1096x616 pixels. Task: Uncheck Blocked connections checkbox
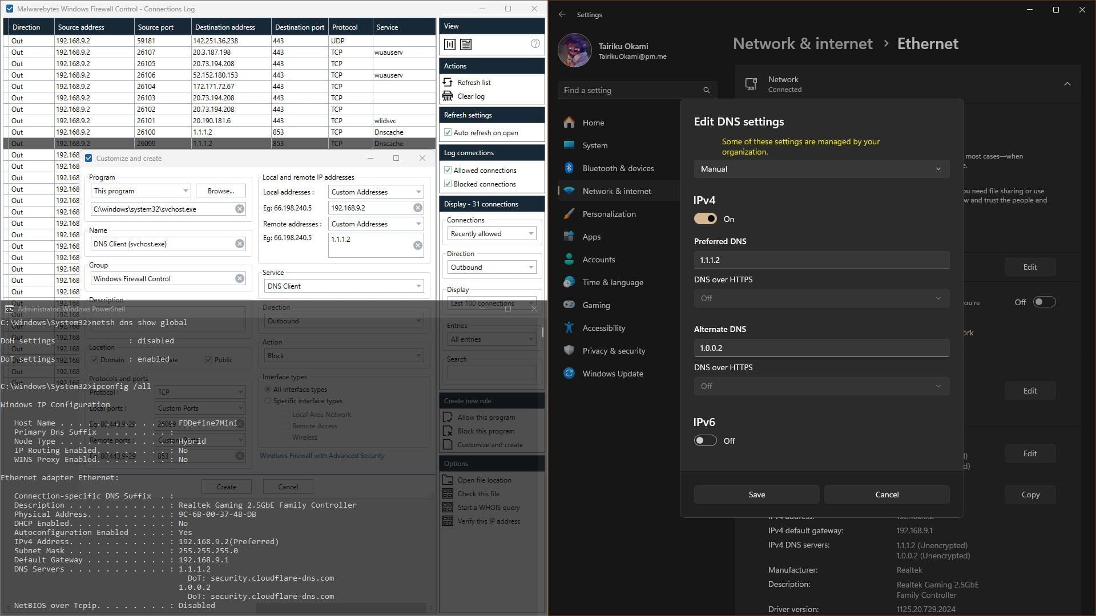[x=448, y=184]
